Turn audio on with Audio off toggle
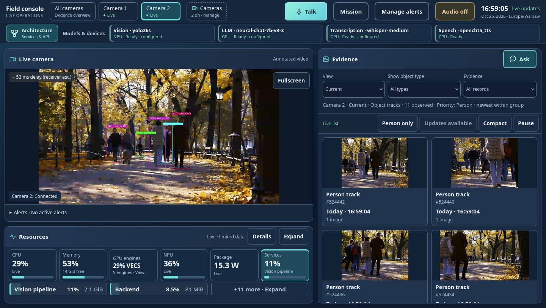The image size is (546, 308). click(455, 11)
